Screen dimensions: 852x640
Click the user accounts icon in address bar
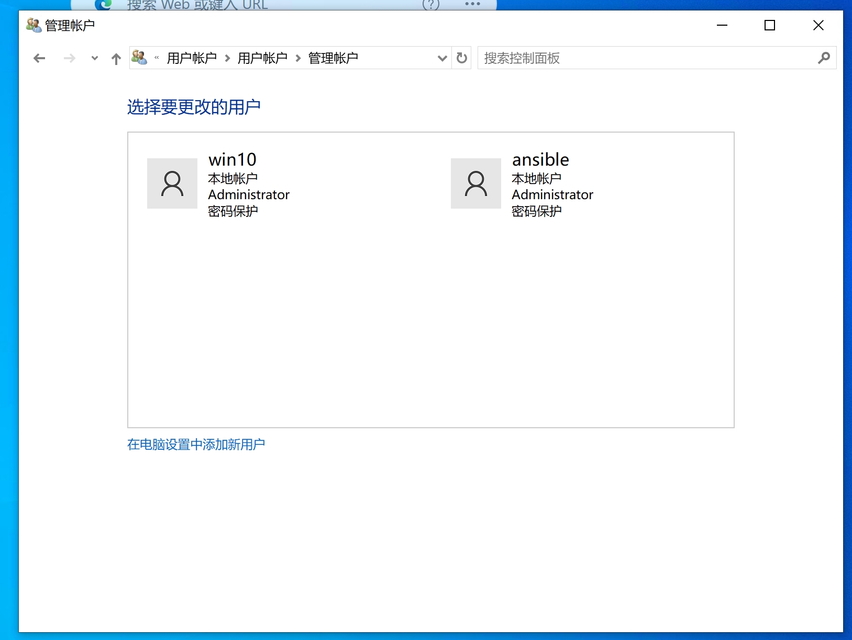(x=139, y=57)
